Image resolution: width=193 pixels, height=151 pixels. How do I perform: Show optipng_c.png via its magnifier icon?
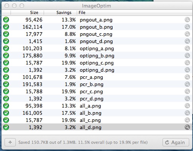(x=187, y=63)
